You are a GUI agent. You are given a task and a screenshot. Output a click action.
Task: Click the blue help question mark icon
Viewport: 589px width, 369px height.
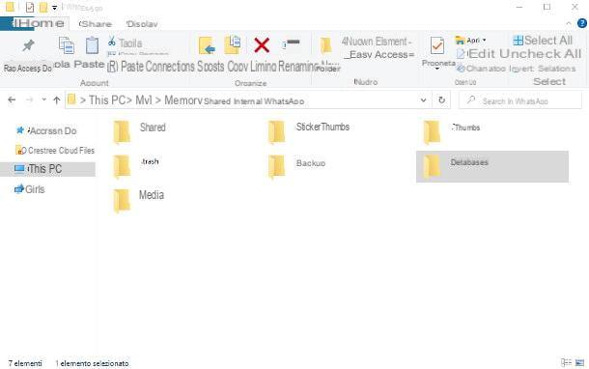point(582,24)
